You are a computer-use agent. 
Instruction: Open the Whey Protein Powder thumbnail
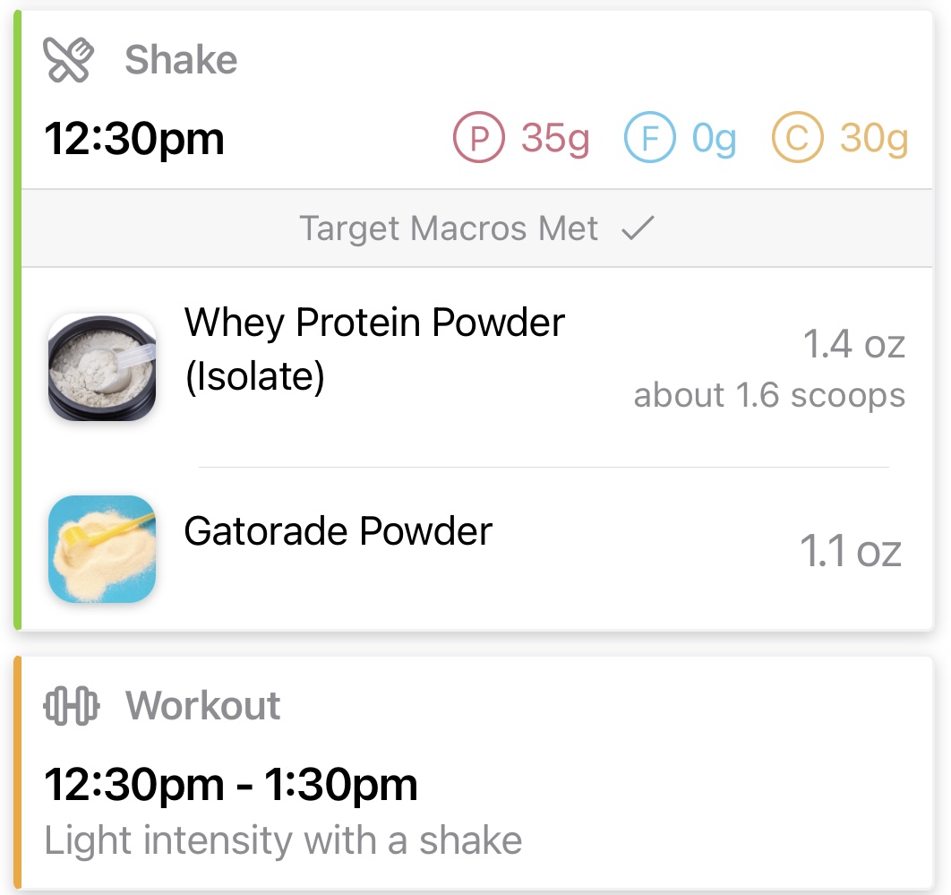[102, 367]
